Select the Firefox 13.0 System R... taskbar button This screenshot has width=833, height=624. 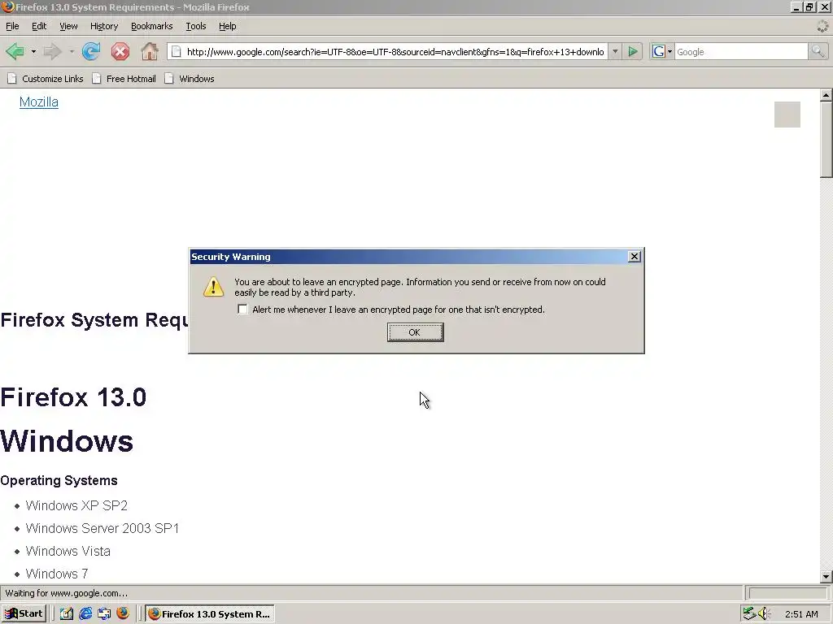click(210, 613)
